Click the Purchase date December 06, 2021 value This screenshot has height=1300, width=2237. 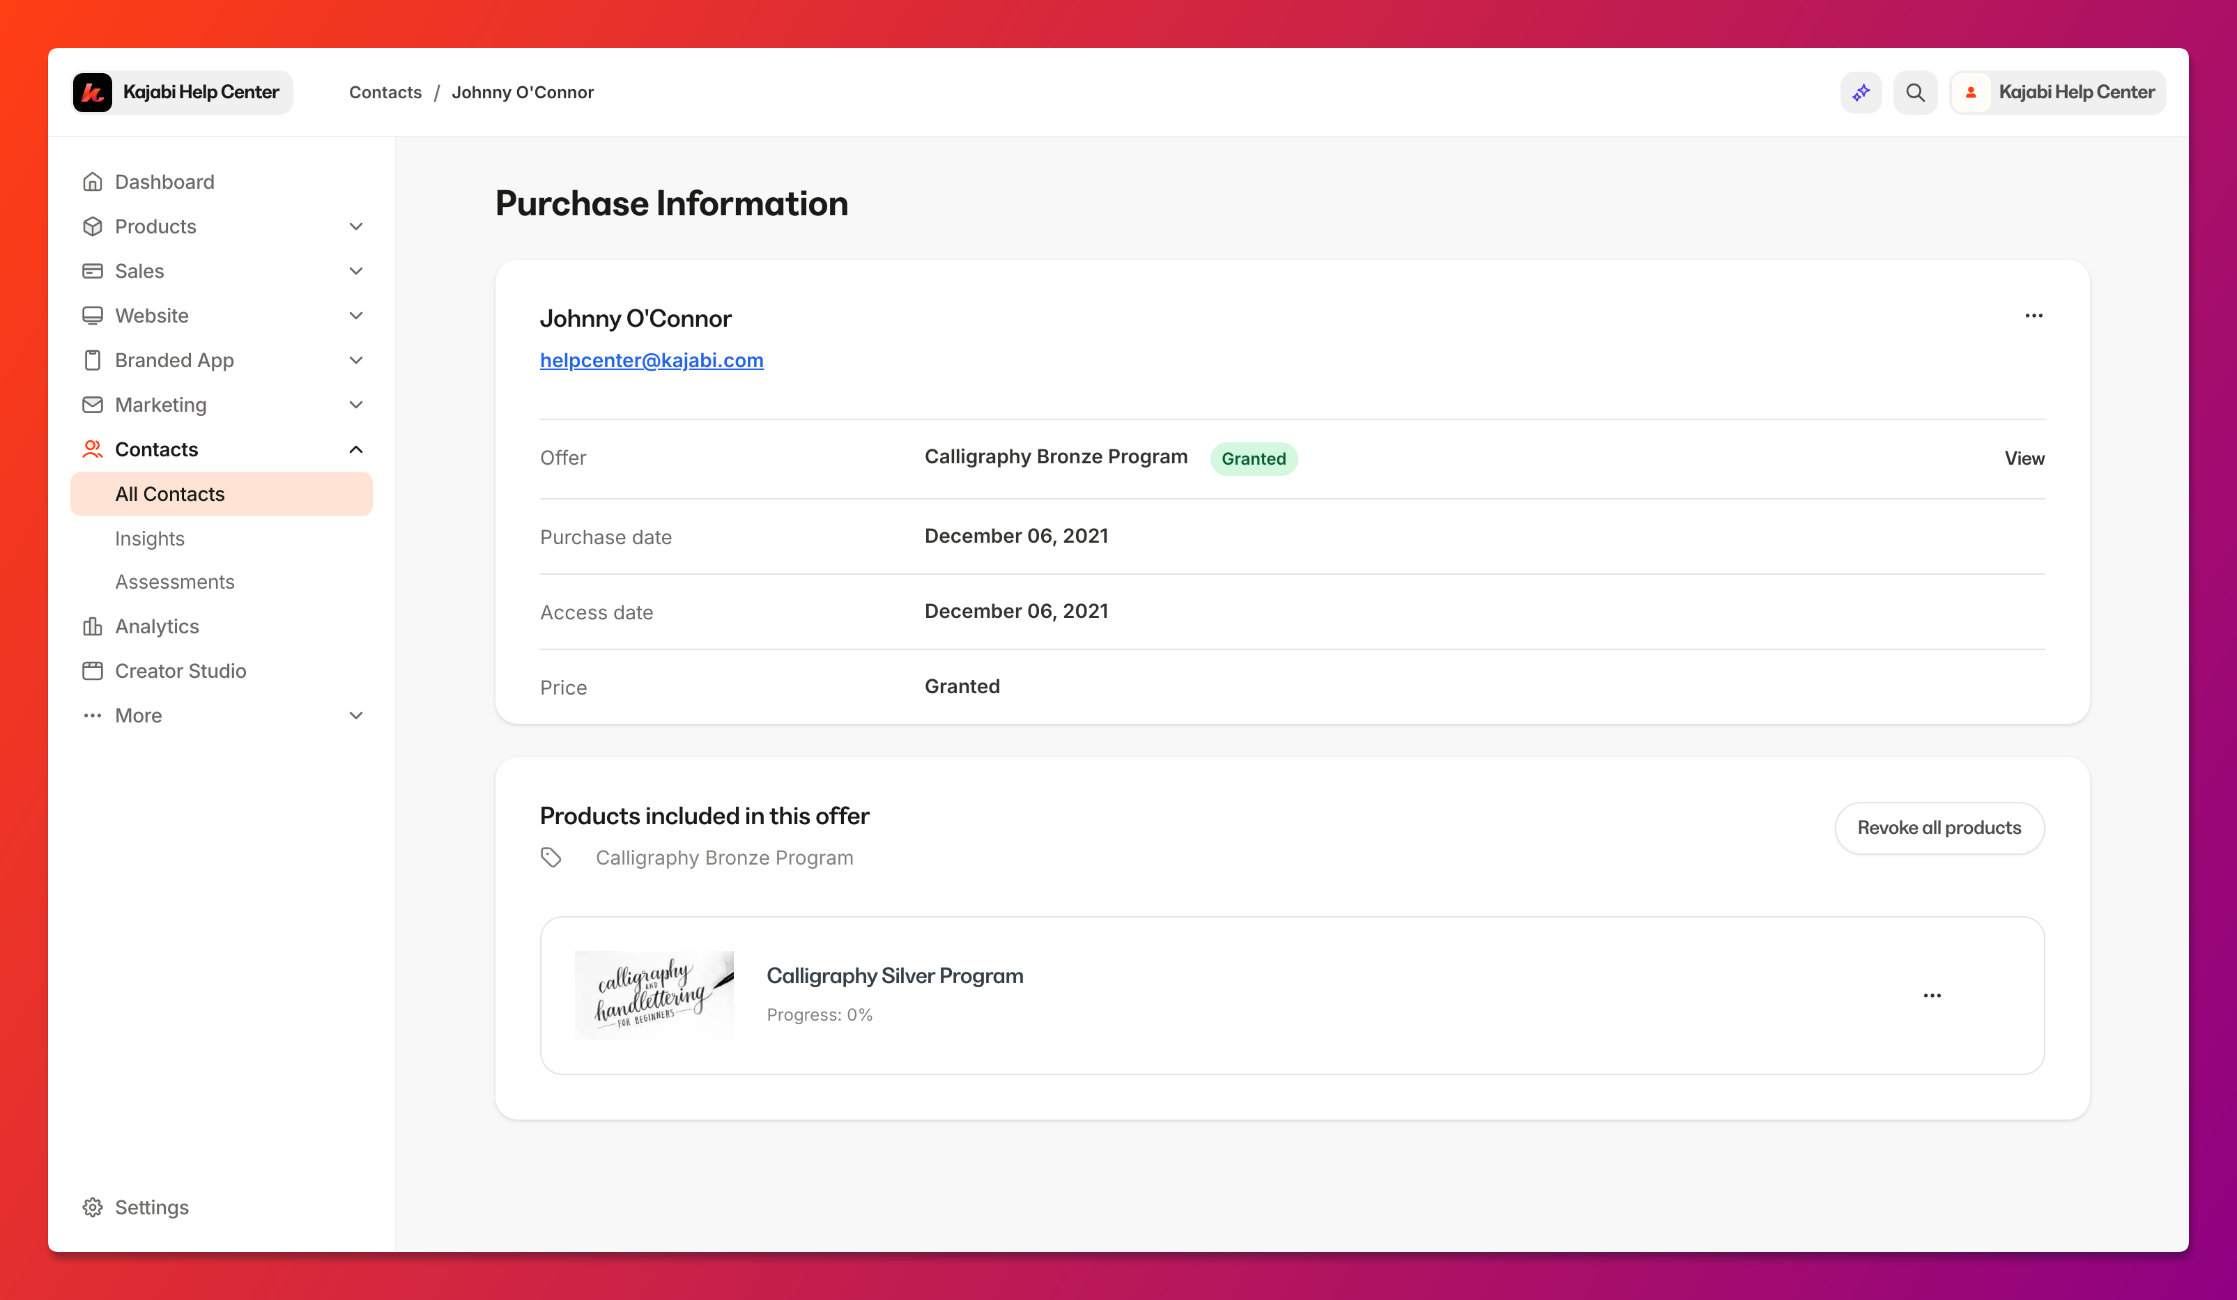tap(1017, 536)
